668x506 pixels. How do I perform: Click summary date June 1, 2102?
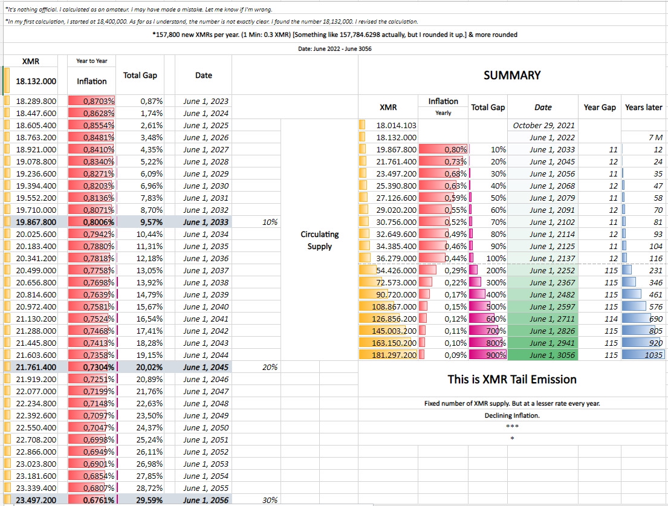pyautogui.click(x=543, y=222)
